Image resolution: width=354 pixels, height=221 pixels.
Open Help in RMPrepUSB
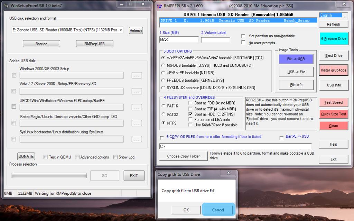[334, 144]
